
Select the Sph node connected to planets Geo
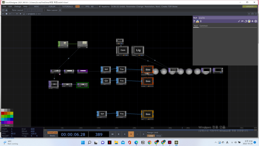(x=106, y=70)
